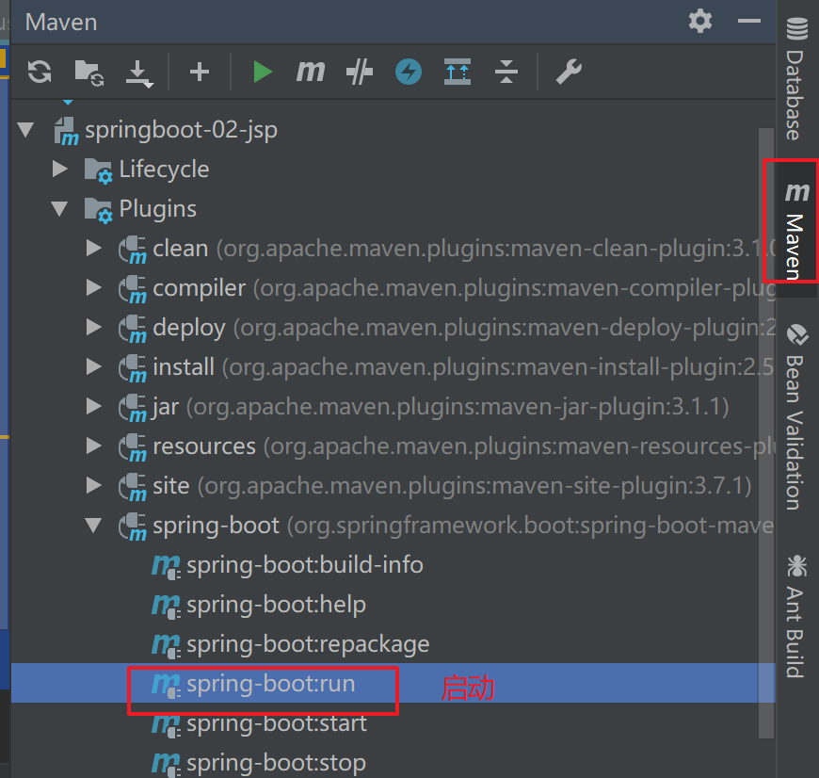
Task: Open Database side tab
Action: click(796, 78)
